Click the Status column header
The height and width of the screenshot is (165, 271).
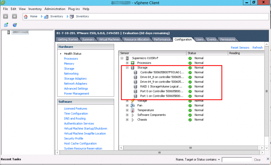(207, 53)
